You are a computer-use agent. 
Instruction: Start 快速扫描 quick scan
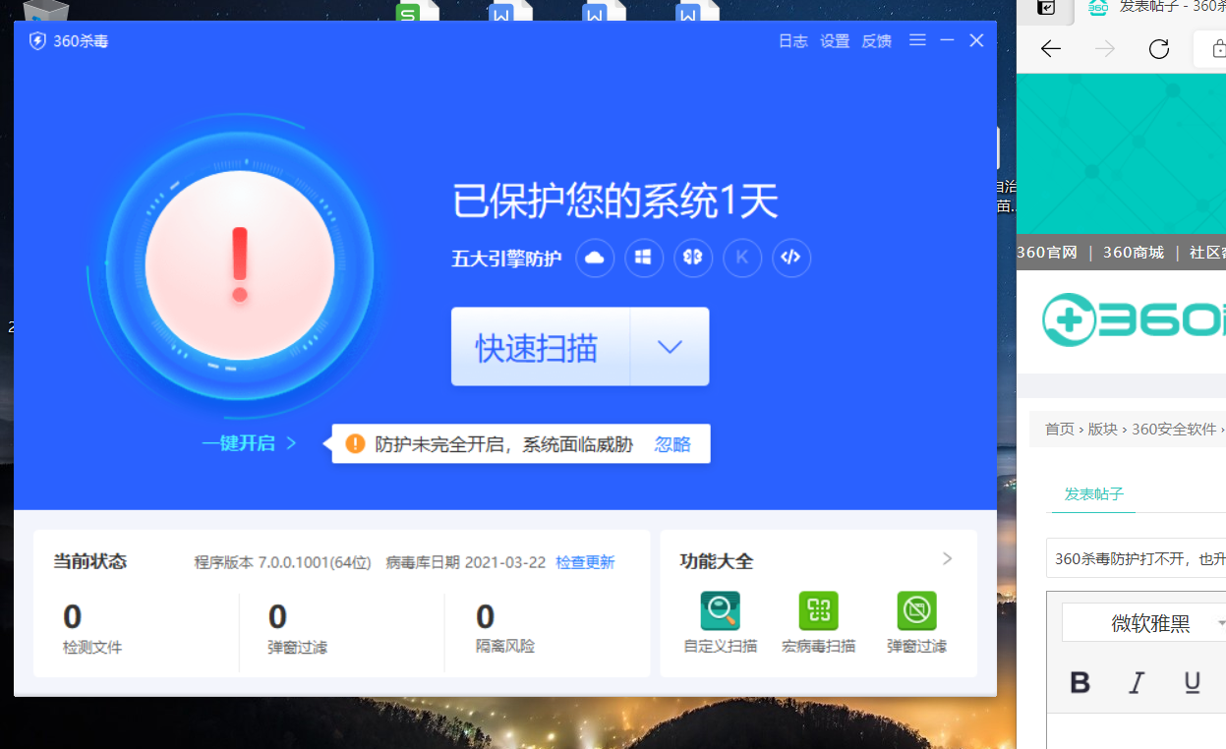click(x=540, y=347)
